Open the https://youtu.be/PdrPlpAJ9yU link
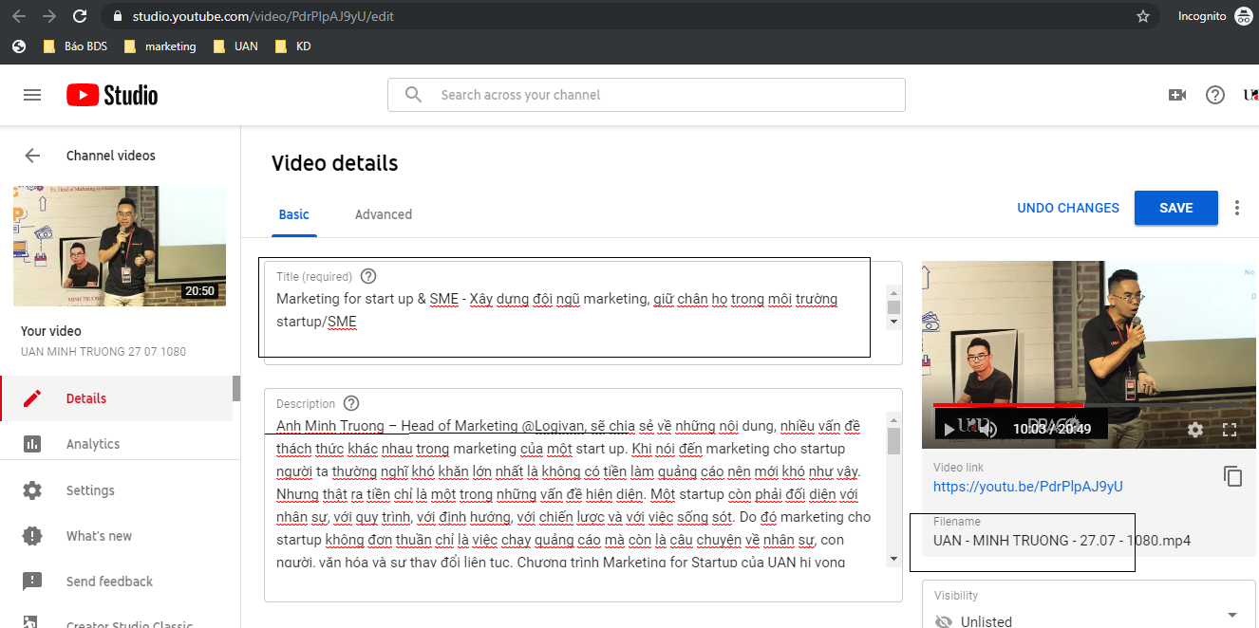Viewport: 1259px width, 628px height. coord(1028,487)
